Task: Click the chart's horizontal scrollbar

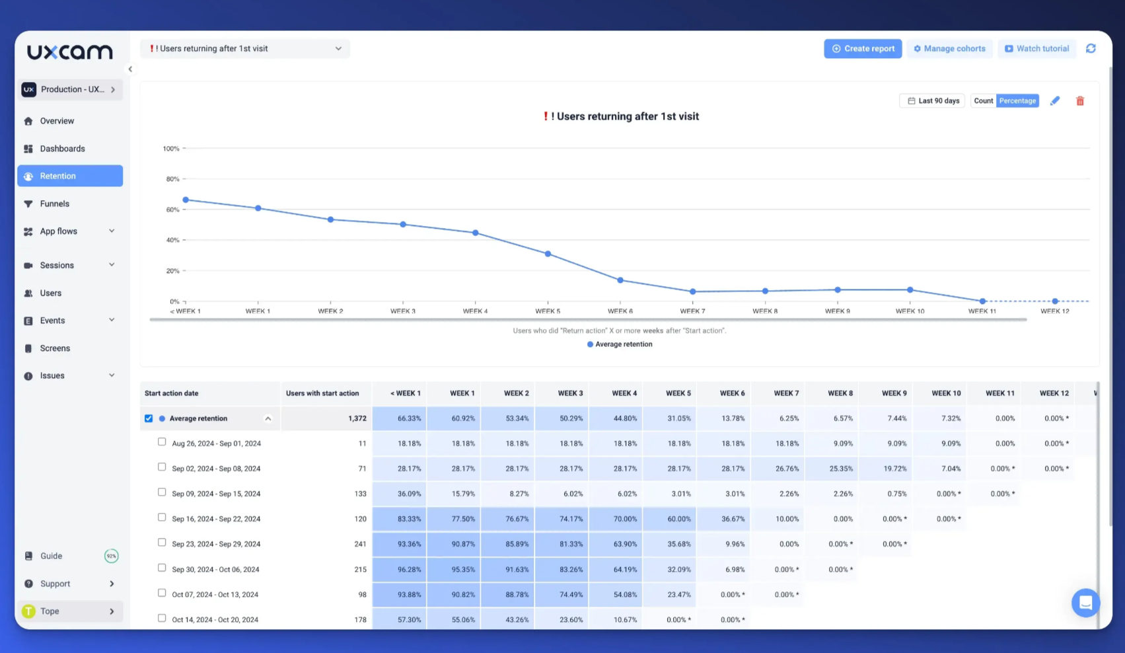Action: coord(588,320)
